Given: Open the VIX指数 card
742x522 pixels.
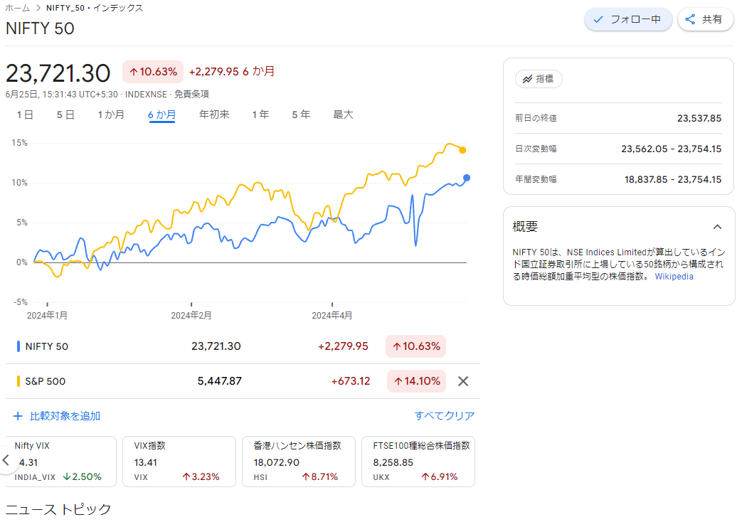Looking at the screenshot, I should (179, 462).
